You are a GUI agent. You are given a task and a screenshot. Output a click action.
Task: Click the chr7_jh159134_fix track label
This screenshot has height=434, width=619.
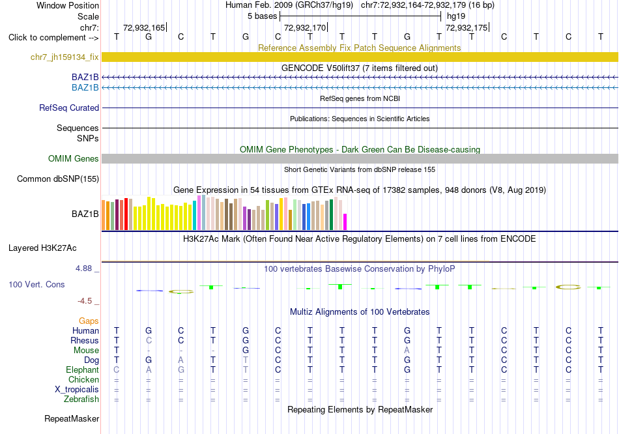[65, 57]
